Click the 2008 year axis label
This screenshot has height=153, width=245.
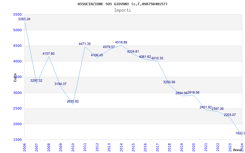[49, 147]
